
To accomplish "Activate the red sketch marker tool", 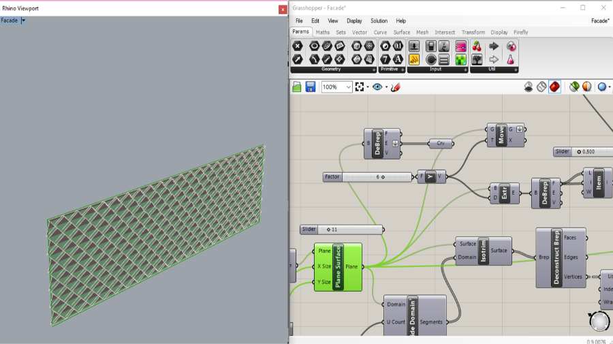I will coord(395,87).
